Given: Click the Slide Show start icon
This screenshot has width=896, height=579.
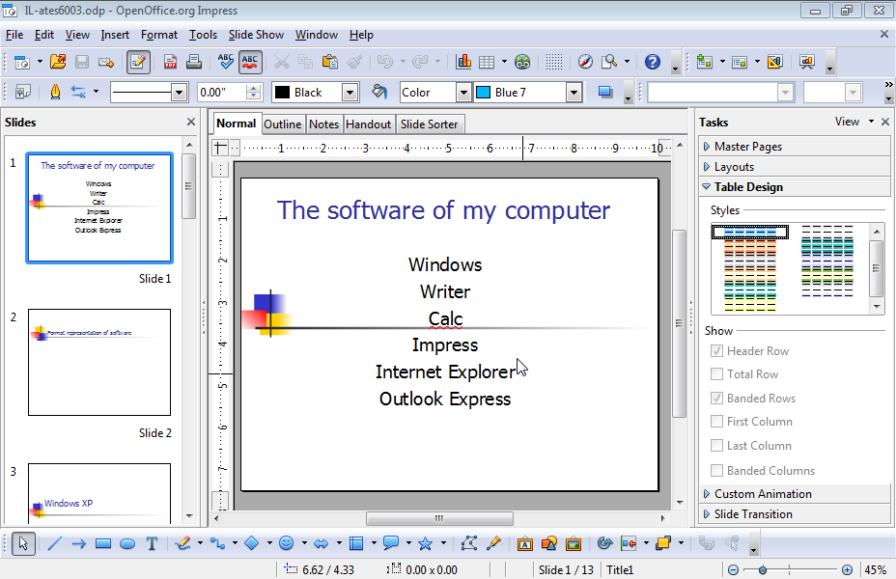Looking at the screenshot, I should pyautogui.click(x=806, y=62).
